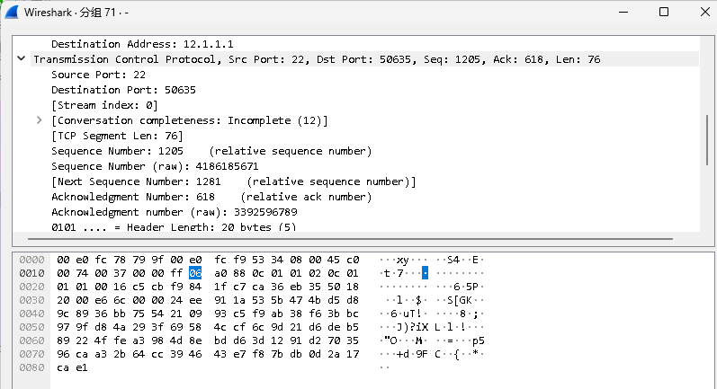
Task: Collapse the Transmission Control Protocol tree node
Action: 21,58
